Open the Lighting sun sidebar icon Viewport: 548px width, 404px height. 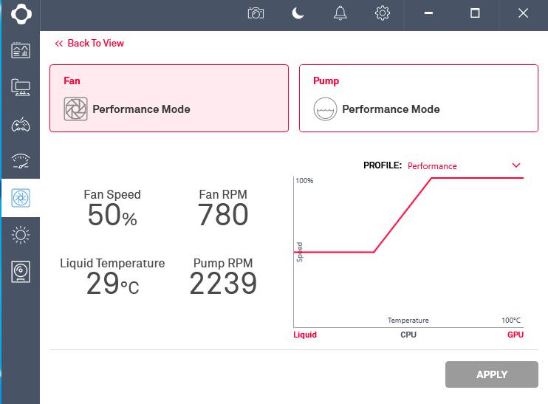[20, 236]
